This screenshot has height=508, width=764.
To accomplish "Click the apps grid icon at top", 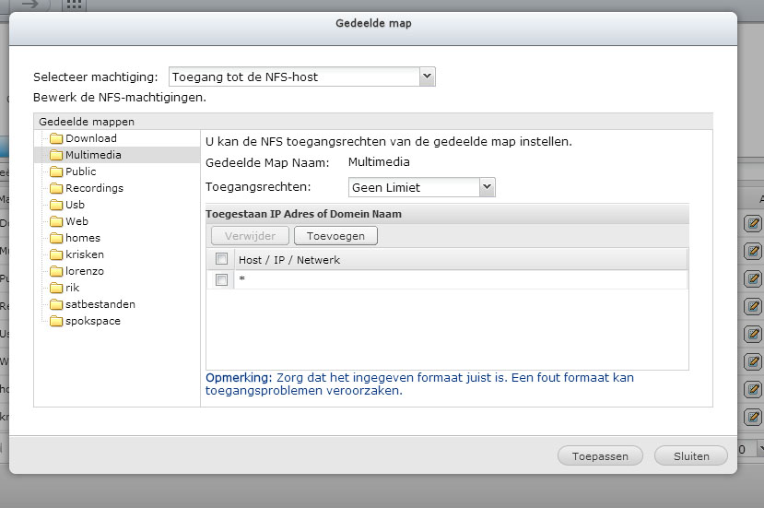I will pyautogui.click(x=74, y=5).
